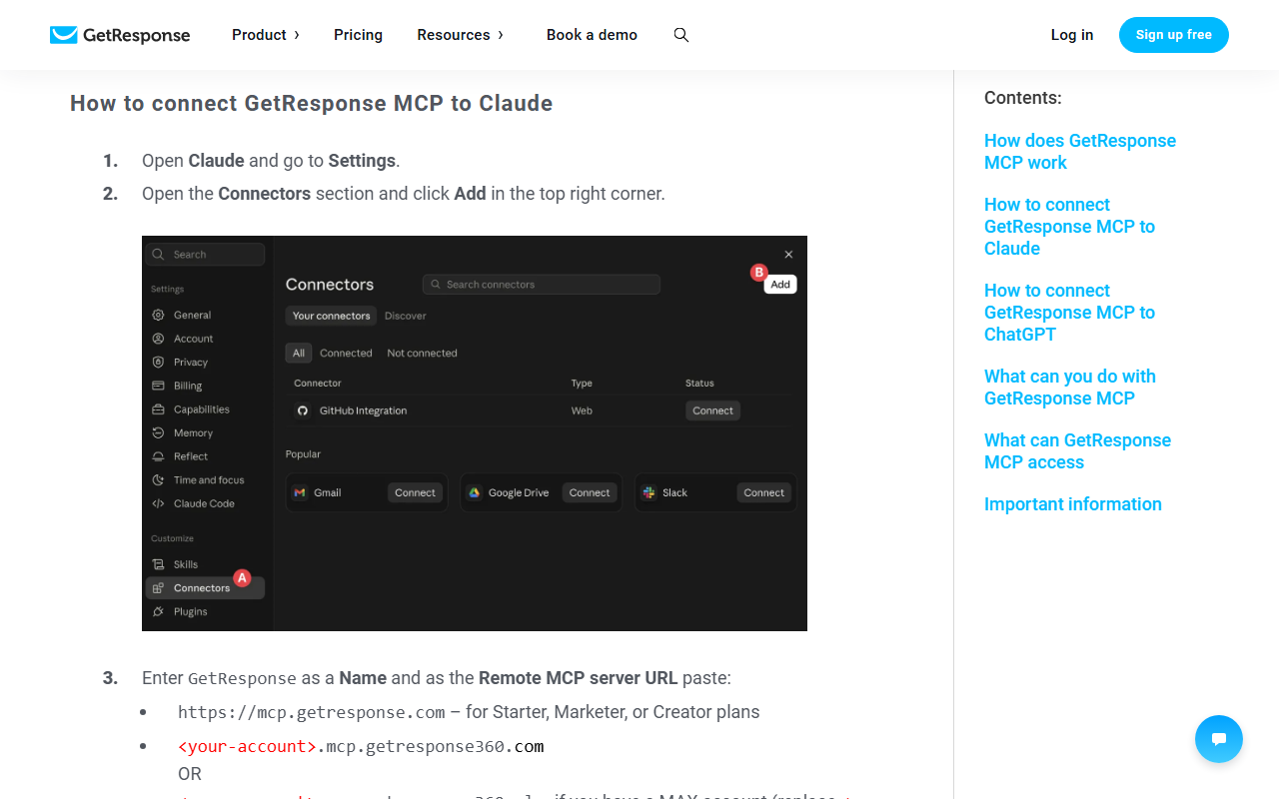Viewport: 1279px width, 799px height.
Task: Click the Sign up free button
Action: 1174,35
